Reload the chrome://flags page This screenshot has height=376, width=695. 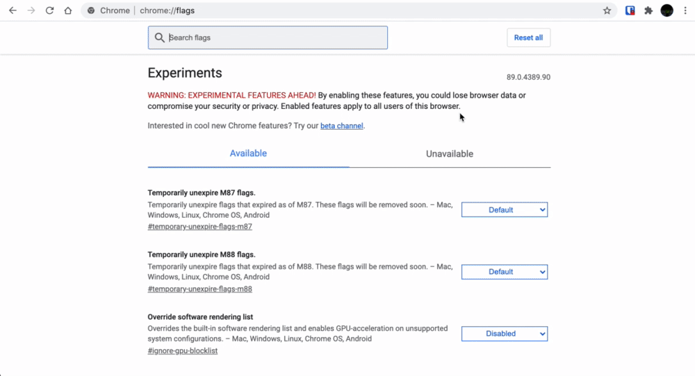click(49, 10)
